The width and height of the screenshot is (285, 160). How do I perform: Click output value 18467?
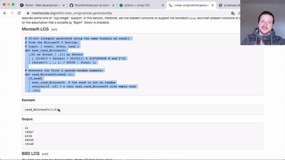pyautogui.click(x=29, y=132)
